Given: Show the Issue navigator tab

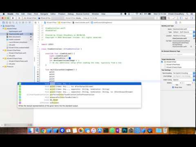Looking at the screenshot, I should 17,22.
